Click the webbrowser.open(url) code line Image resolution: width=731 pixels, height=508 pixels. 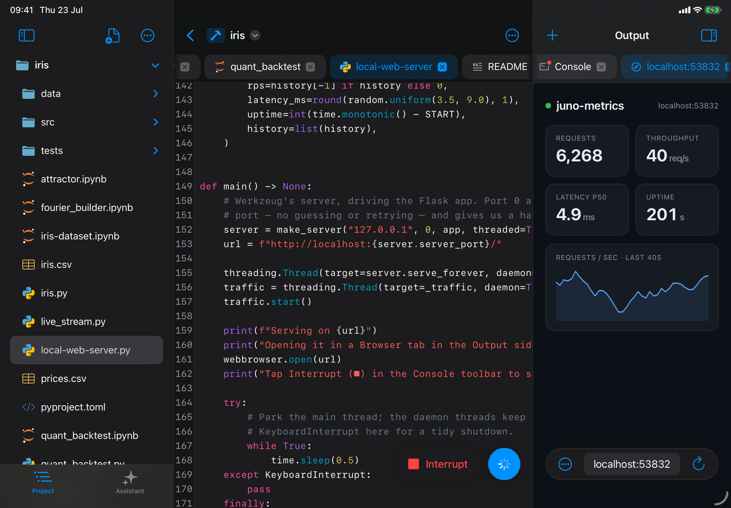point(282,359)
